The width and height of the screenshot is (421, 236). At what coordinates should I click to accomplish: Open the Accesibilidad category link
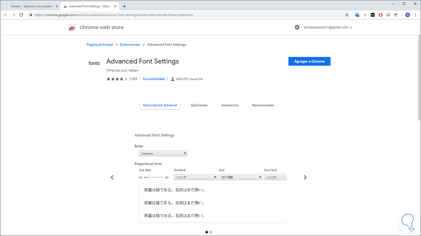[154, 79]
